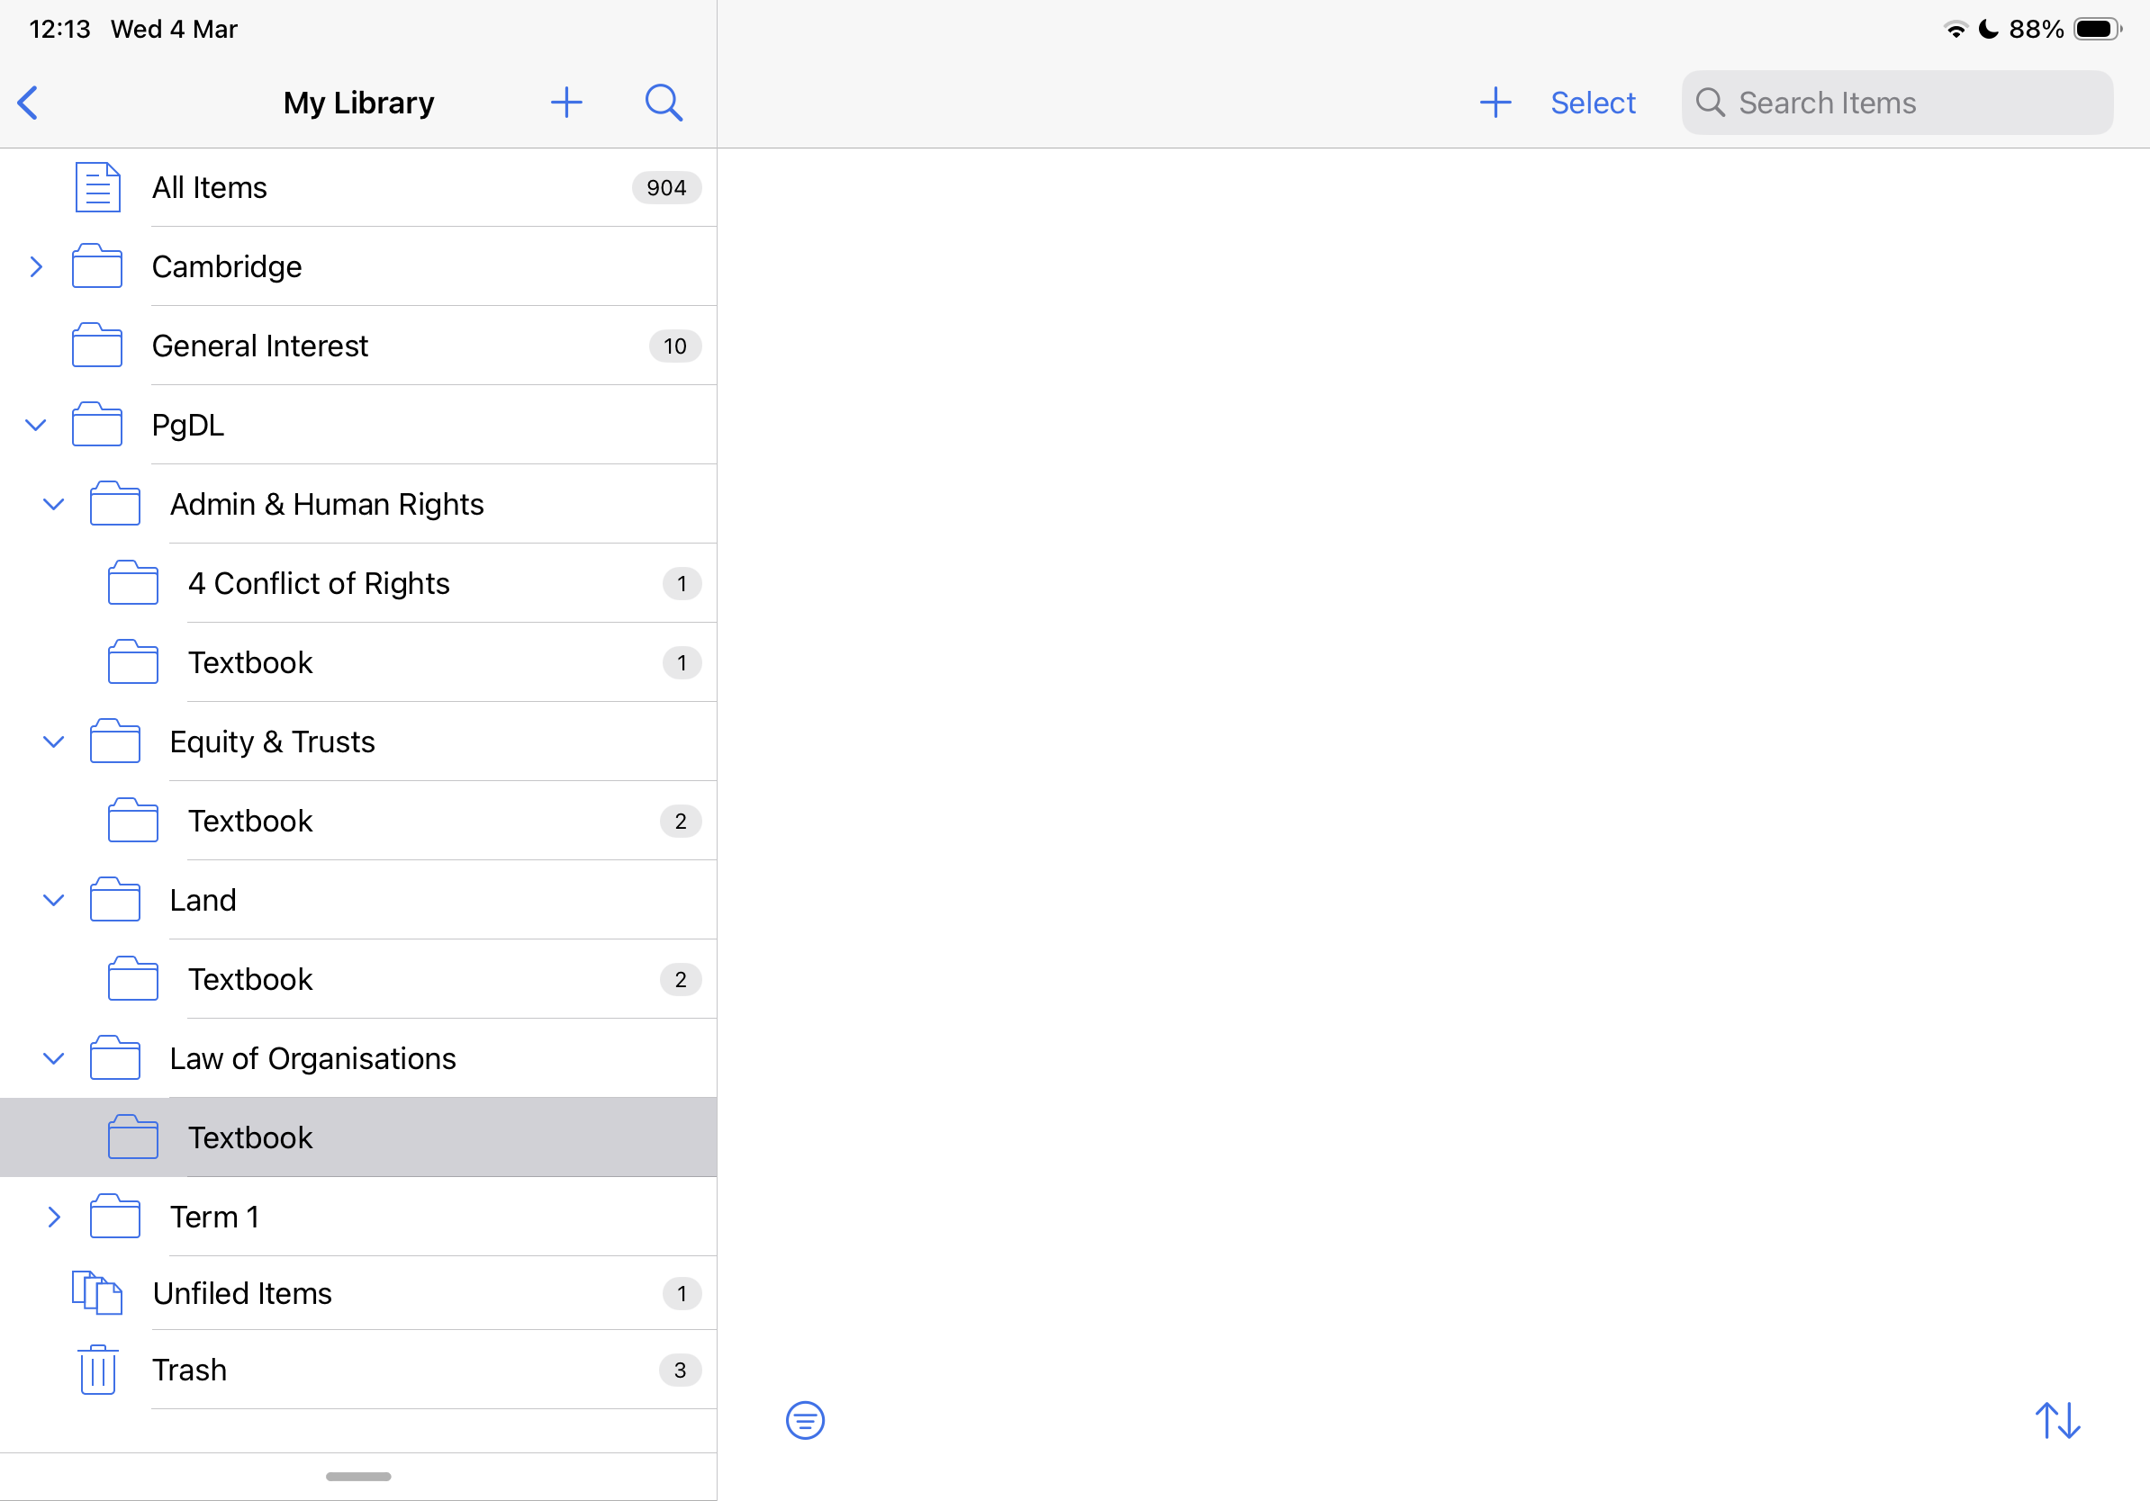Add a new item with toolbar plus

1495,103
